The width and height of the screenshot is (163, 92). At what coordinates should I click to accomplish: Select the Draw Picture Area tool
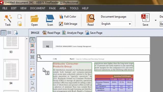(x=32, y=45)
